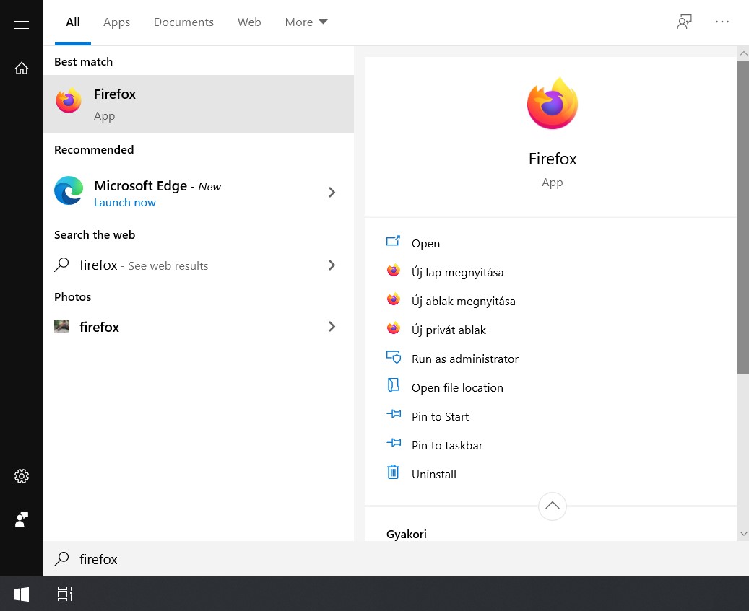The width and height of the screenshot is (749, 611).
Task: Open the Windows Start button
Action: pos(22,594)
